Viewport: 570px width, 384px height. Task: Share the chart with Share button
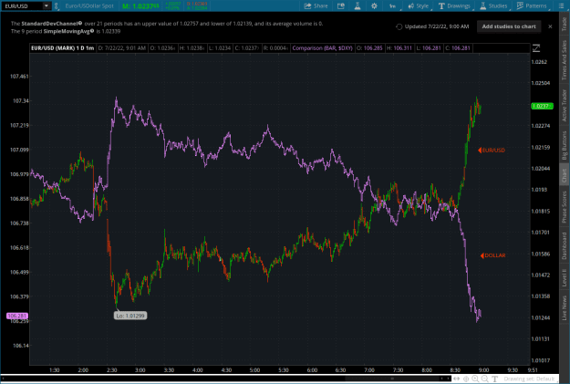316,5
